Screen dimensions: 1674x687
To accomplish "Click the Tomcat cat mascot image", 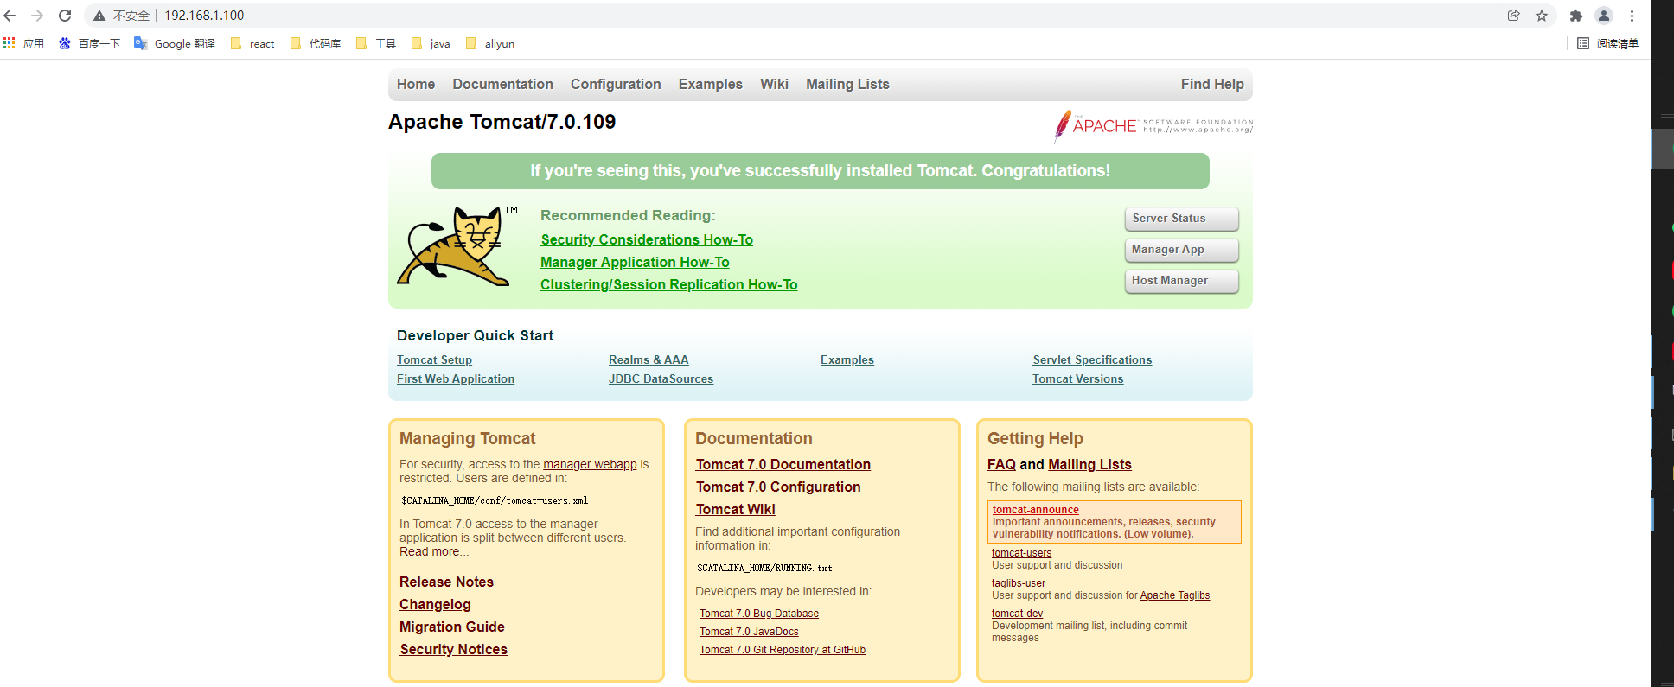I will (458, 245).
